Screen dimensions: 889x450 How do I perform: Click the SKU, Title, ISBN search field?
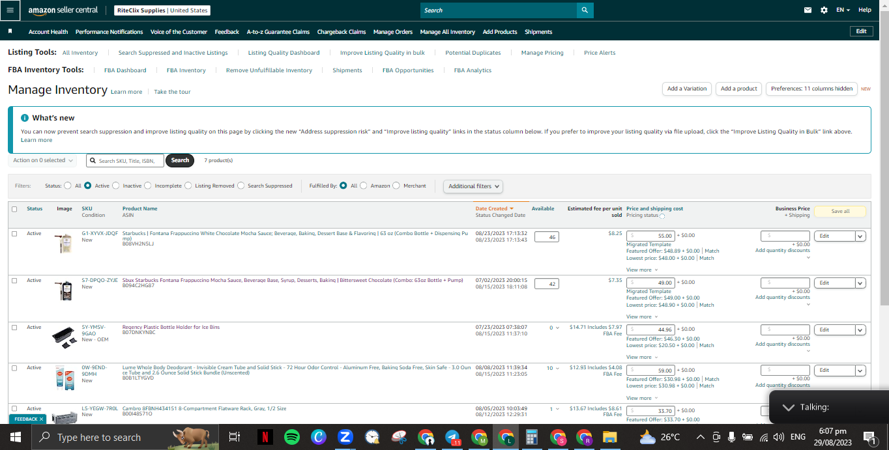125,160
